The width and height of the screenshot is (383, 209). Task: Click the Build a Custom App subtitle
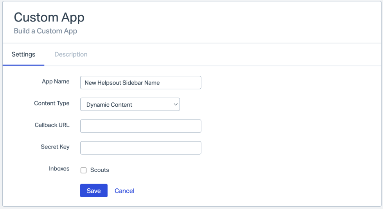pyautogui.click(x=45, y=31)
